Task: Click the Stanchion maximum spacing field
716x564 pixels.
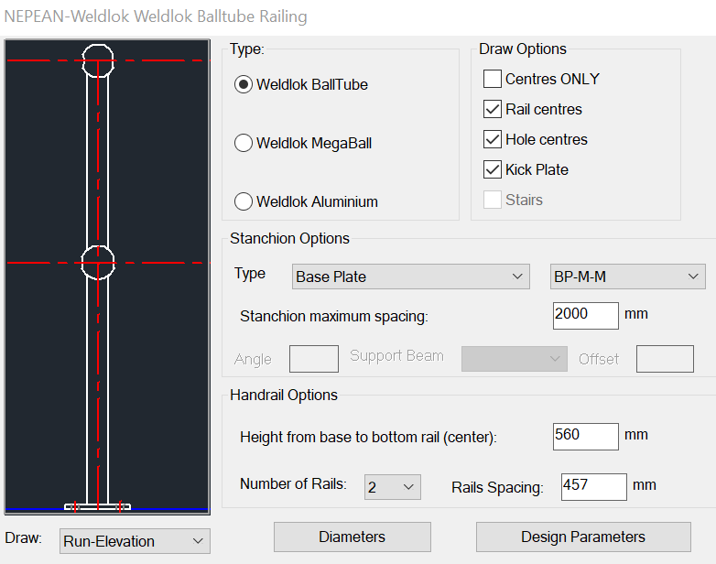Action: pos(585,316)
